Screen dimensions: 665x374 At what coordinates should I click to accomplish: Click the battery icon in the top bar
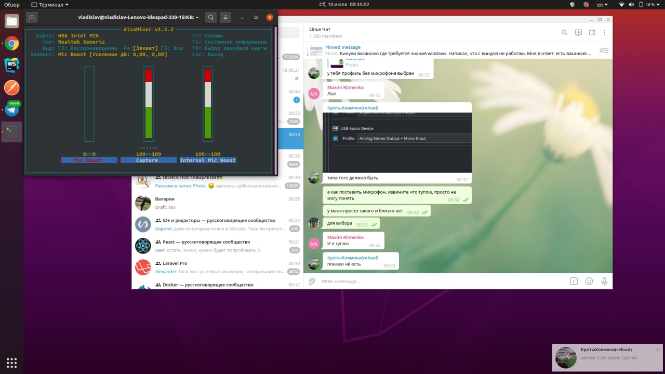click(641, 4)
